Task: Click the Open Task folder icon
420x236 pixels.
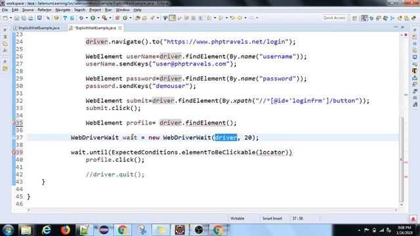Action: pyautogui.click(x=144, y=18)
